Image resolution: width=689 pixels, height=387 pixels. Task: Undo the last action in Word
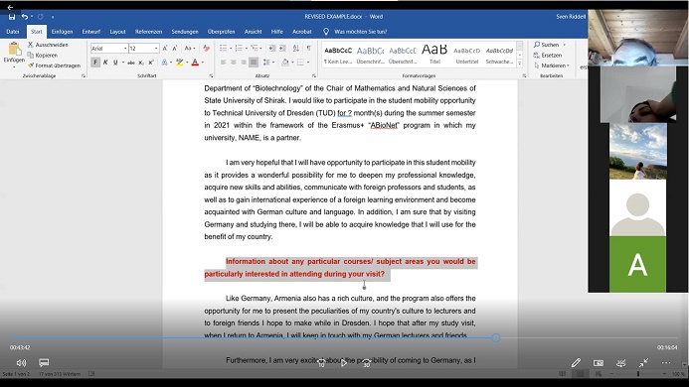pos(25,17)
